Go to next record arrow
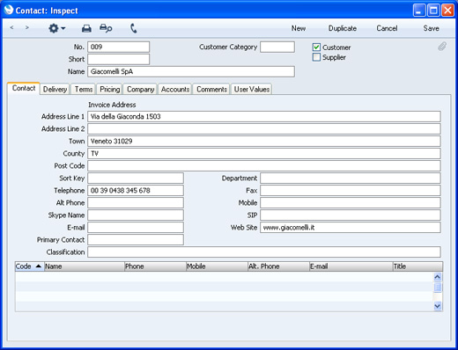Screen dimensions: 458x350 pyautogui.click(x=27, y=28)
